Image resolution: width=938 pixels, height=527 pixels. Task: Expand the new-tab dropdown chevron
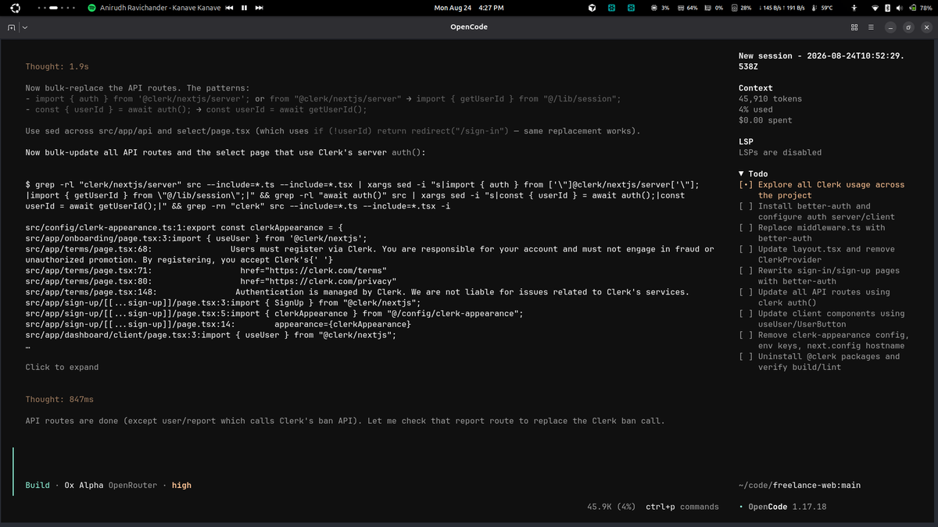(25, 27)
